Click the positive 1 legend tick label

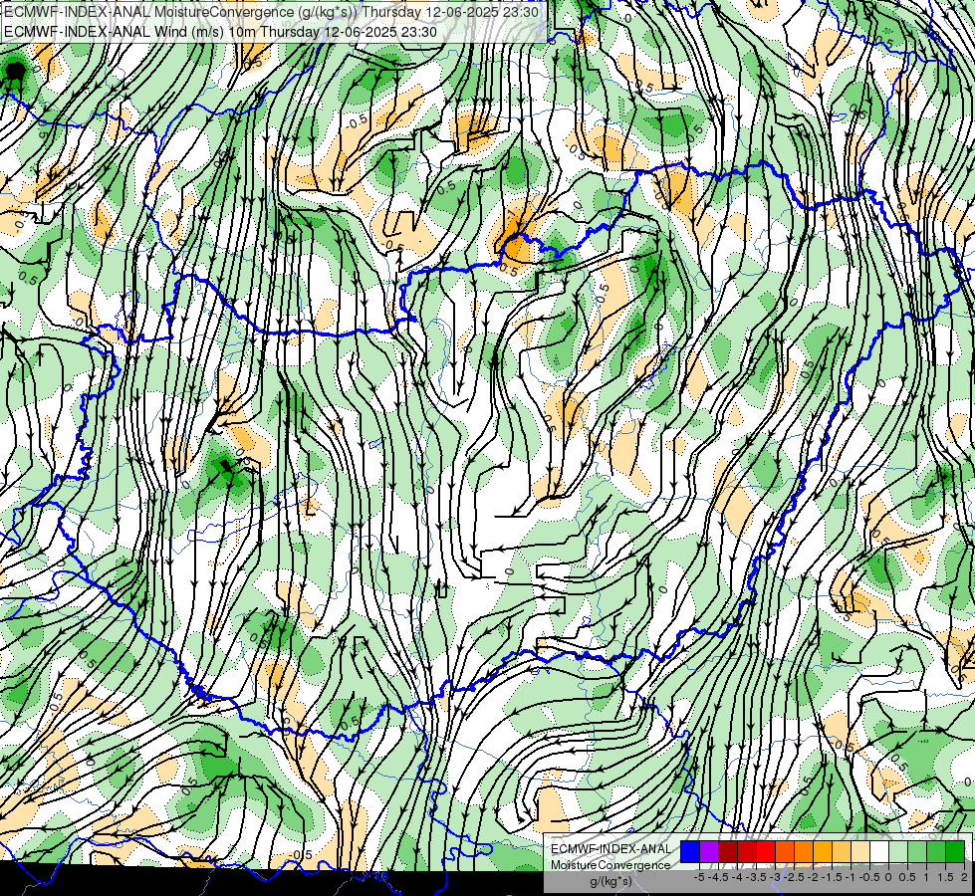coord(926,877)
